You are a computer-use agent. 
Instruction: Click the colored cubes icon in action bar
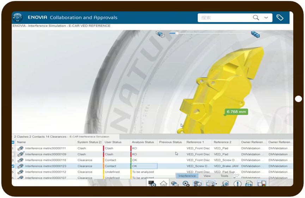click(262, 184)
